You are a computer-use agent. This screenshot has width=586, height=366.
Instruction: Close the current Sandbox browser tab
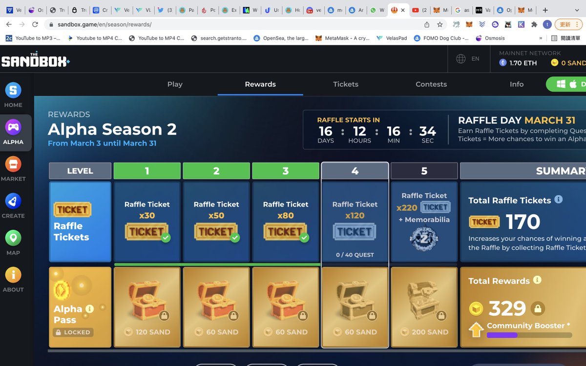coord(403,10)
